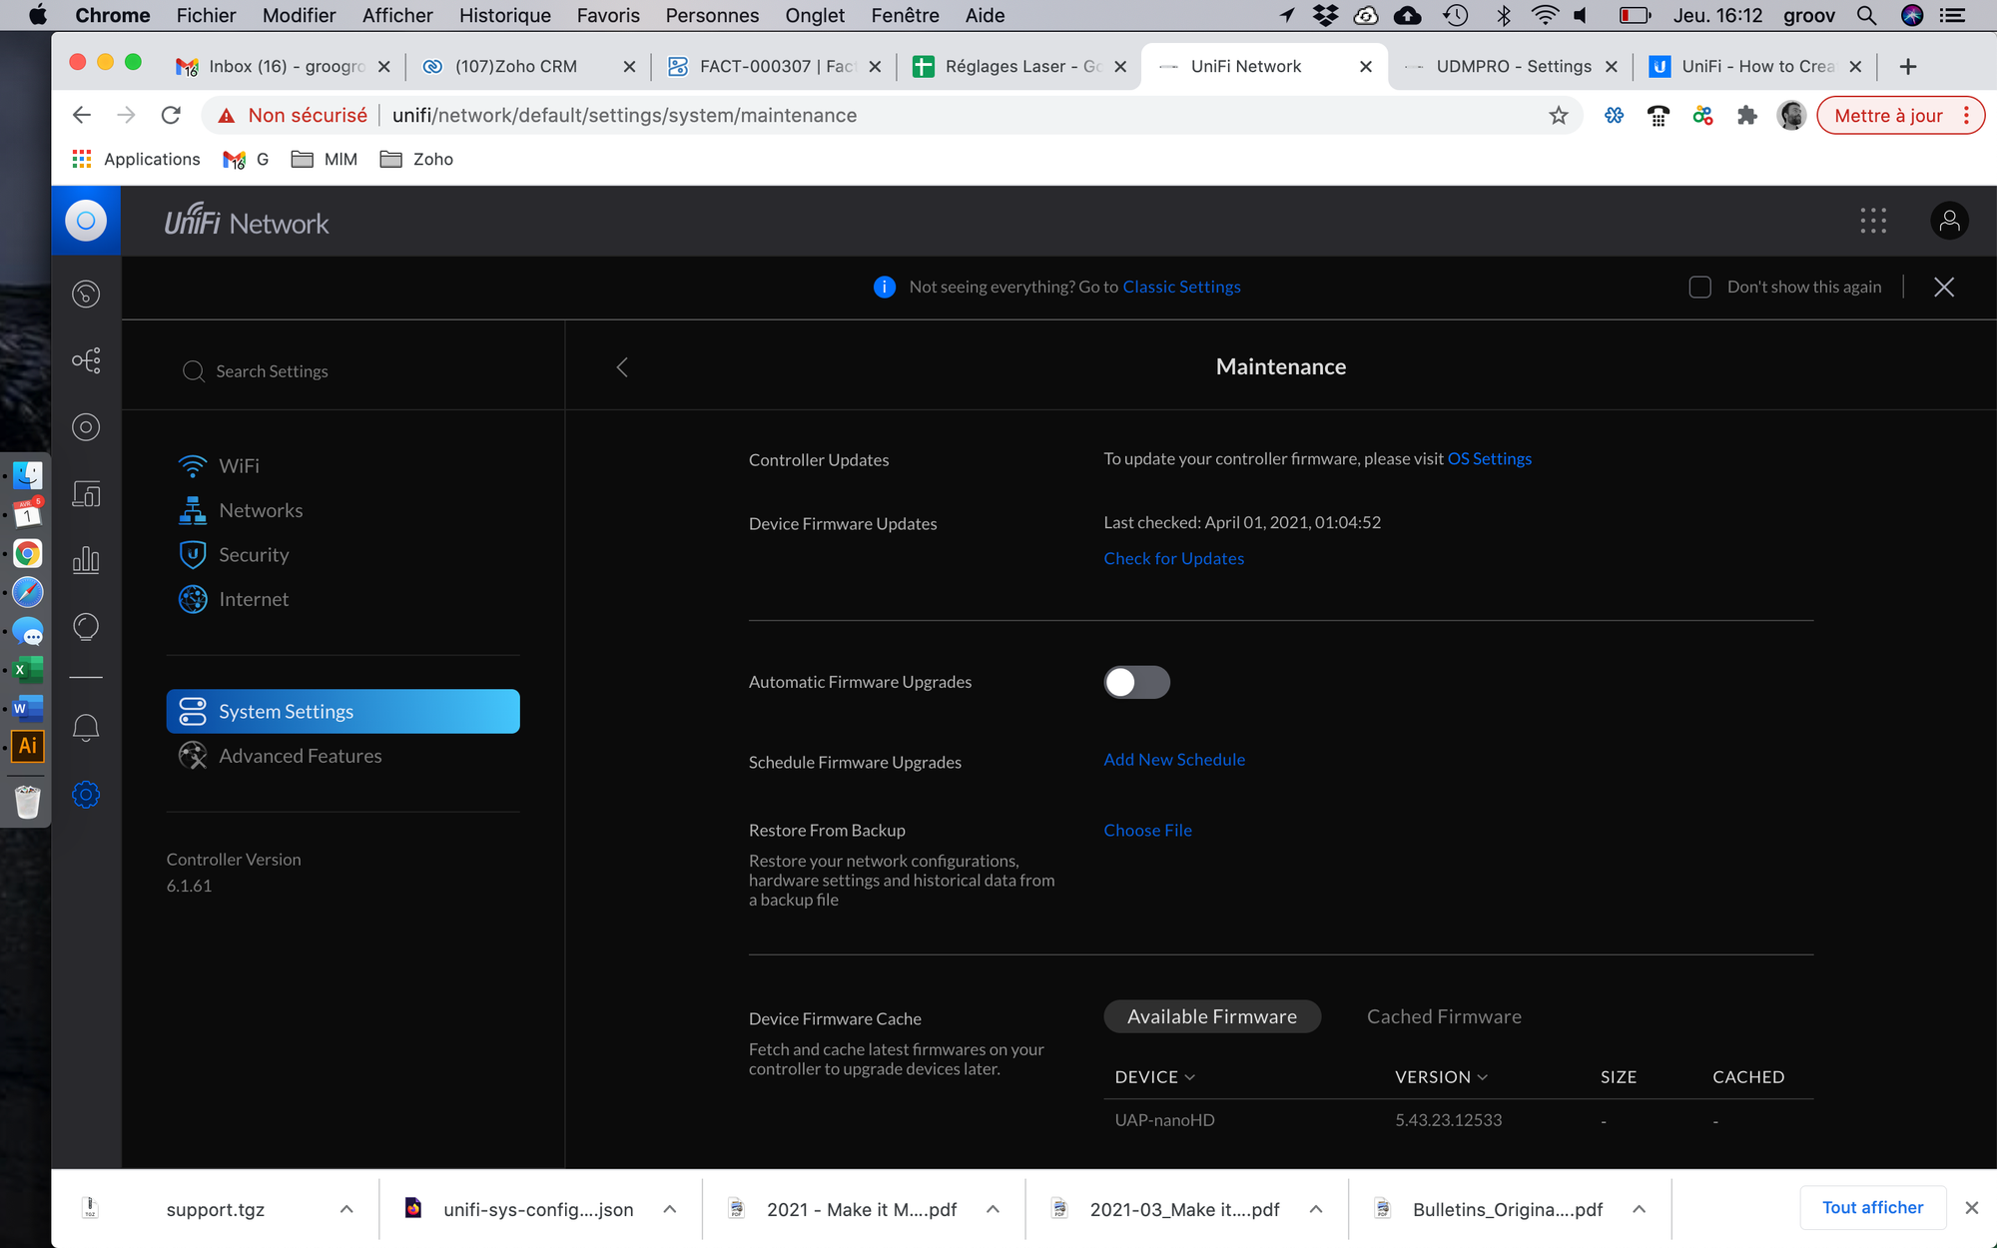Click the Search Settings field
1997x1248 pixels.
tap(272, 371)
